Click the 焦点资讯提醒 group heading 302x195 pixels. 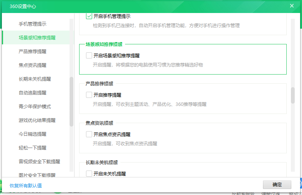pos(99,123)
